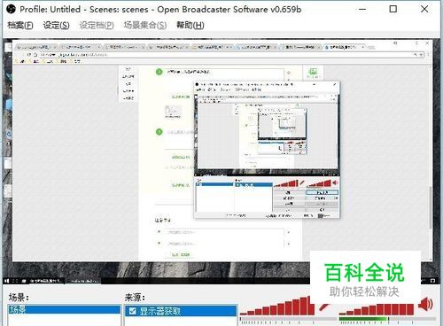Image resolution: width=443 pixels, height=326 pixels.
Task: Click the OBS preview display area
Action: 221,161
